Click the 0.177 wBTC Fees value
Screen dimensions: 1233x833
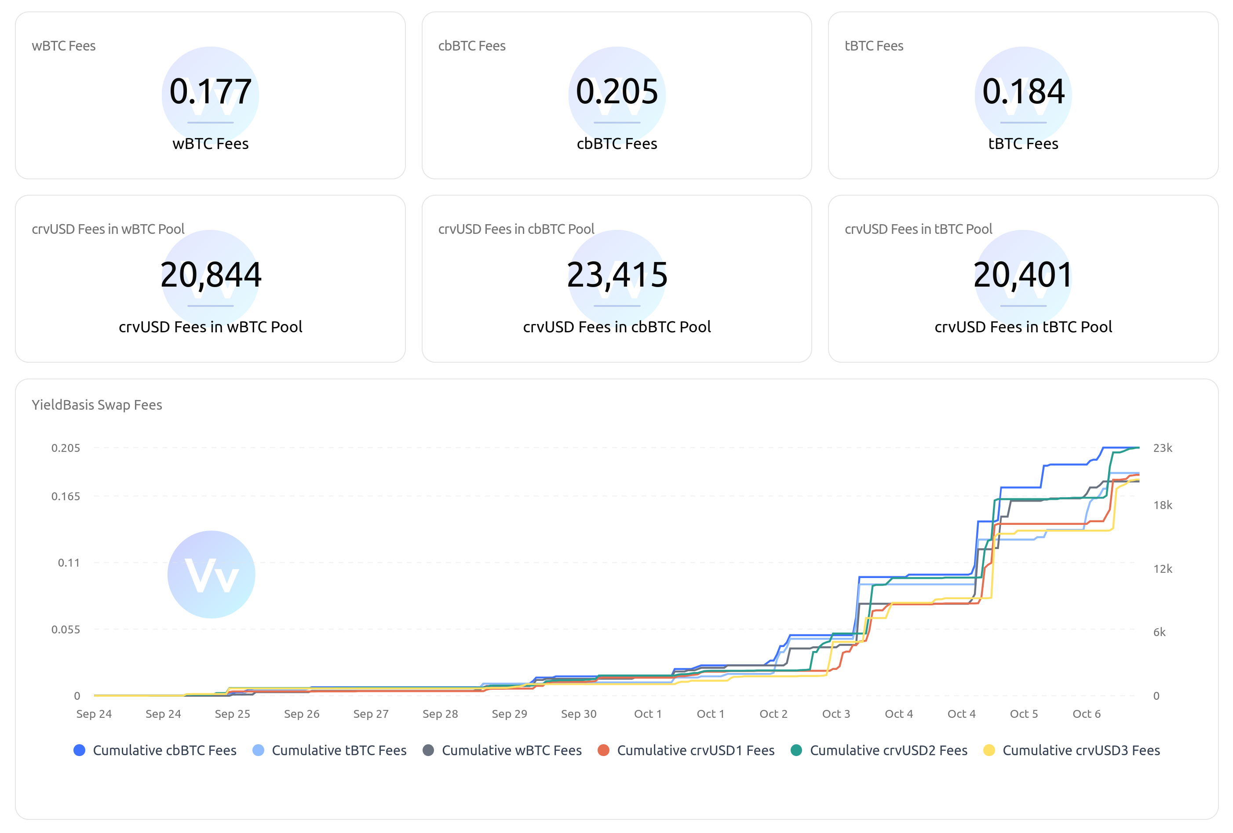tap(211, 91)
